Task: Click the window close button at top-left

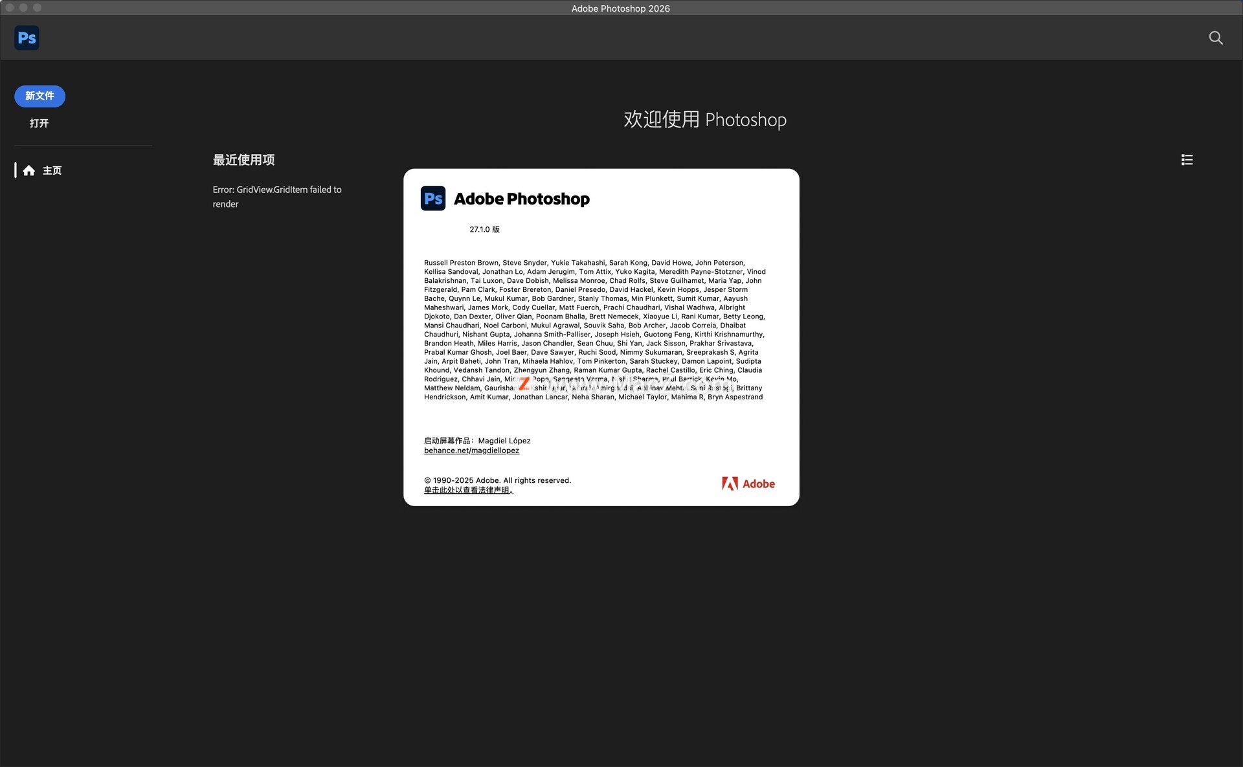Action: click(x=10, y=8)
